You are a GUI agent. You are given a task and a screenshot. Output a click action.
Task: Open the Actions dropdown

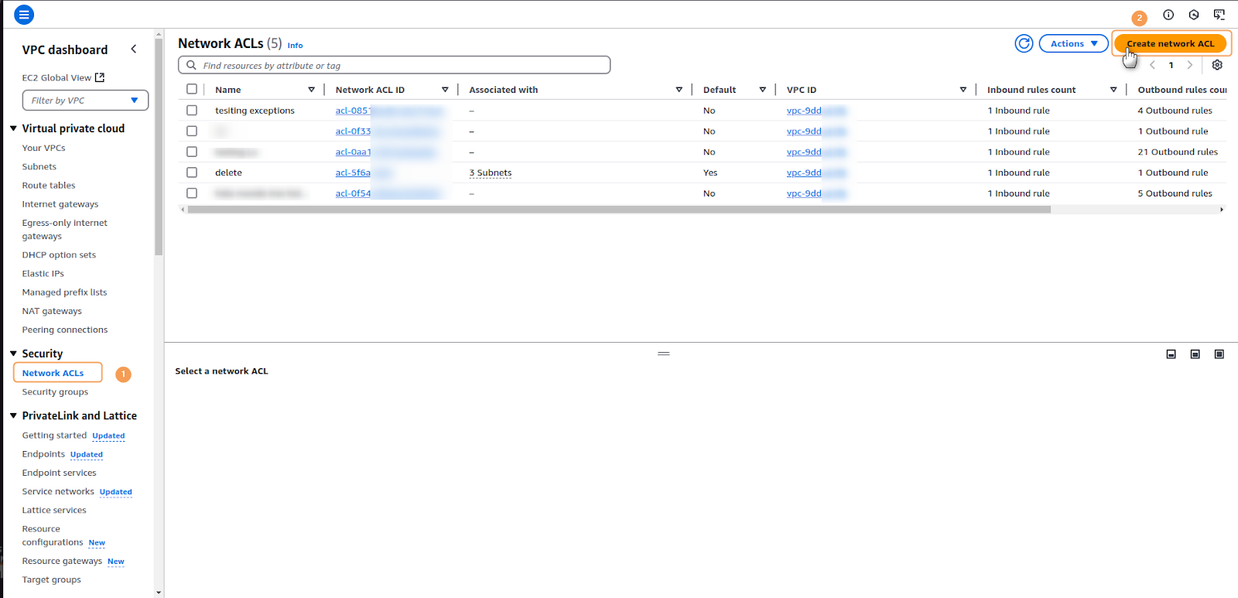pyautogui.click(x=1073, y=44)
